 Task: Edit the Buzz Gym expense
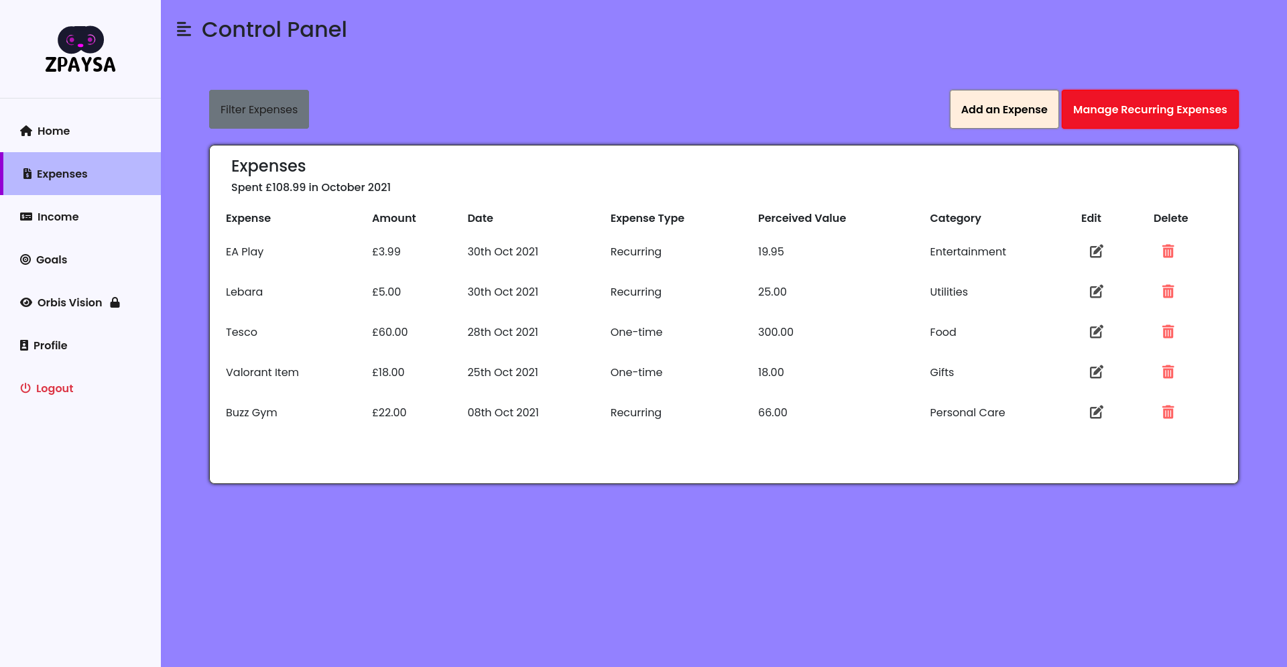pos(1096,412)
